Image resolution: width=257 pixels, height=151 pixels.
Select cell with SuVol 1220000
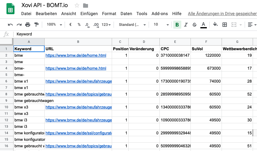(206, 55)
